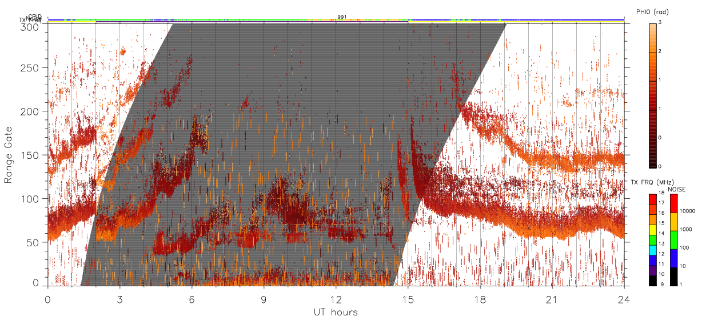This screenshot has width=702, height=324.
Task: Select the 'NOISE' legend title
Action: (x=677, y=189)
